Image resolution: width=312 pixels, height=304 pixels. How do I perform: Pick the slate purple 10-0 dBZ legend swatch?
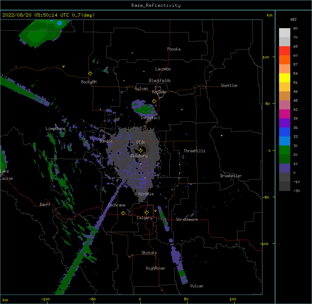[x=284, y=168]
